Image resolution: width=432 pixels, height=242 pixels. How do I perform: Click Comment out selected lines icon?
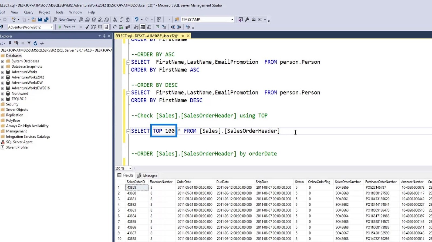(x=158, y=27)
